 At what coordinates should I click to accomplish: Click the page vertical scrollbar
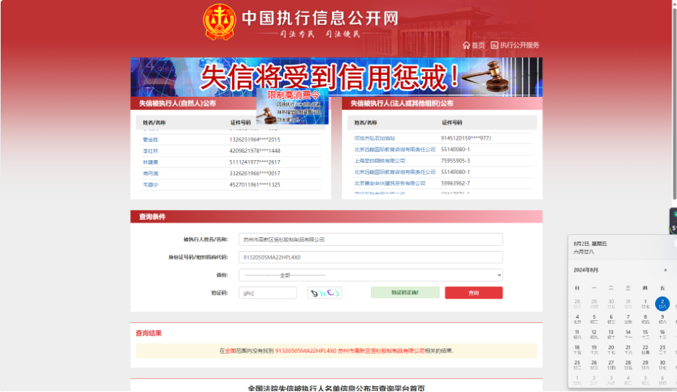click(x=674, y=104)
